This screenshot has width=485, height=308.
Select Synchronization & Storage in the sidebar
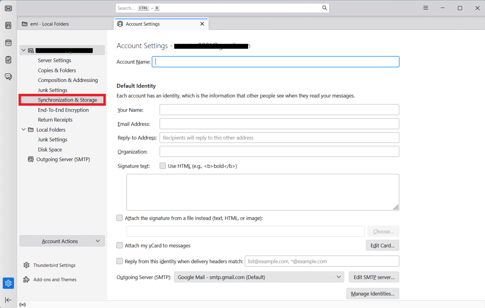(67, 100)
